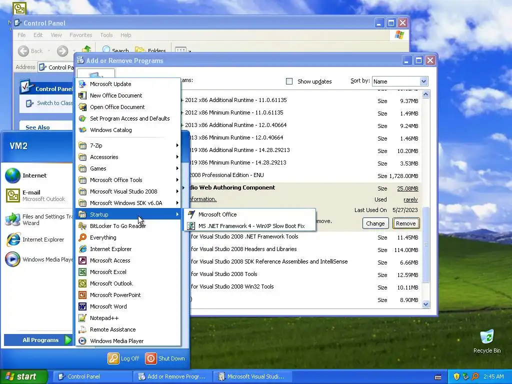
Task: Click the Internet pinned item in the Start menu
Action: (38, 175)
